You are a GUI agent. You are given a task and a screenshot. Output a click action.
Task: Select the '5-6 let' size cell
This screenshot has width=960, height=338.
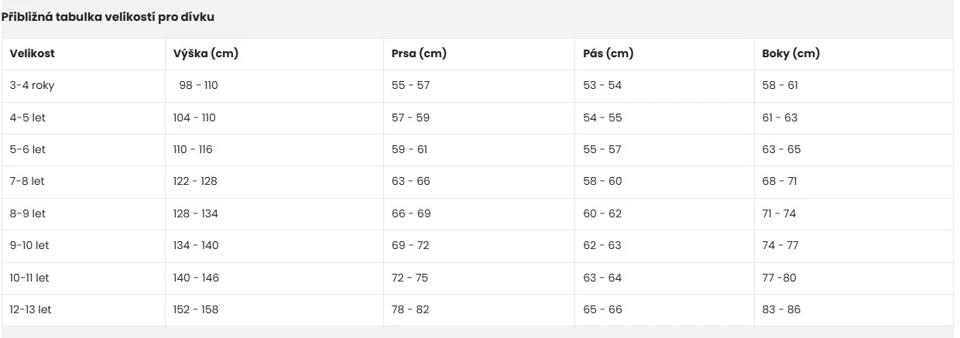click(x=29, y=150)
